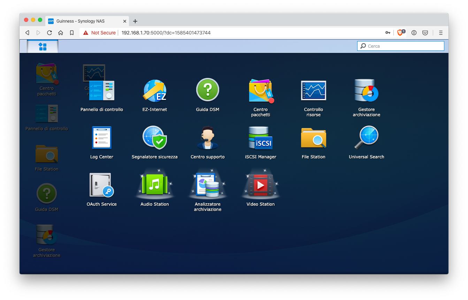Click the dimmed File Station desktop shortcut
Screen dimensions: 468x300
[x=47, y=158]
